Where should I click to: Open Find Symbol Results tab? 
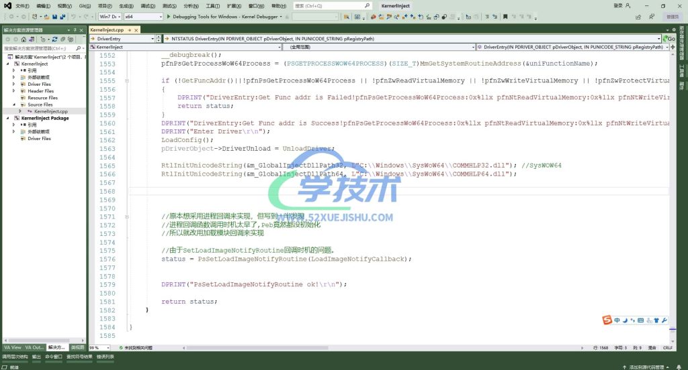[79, 357]
